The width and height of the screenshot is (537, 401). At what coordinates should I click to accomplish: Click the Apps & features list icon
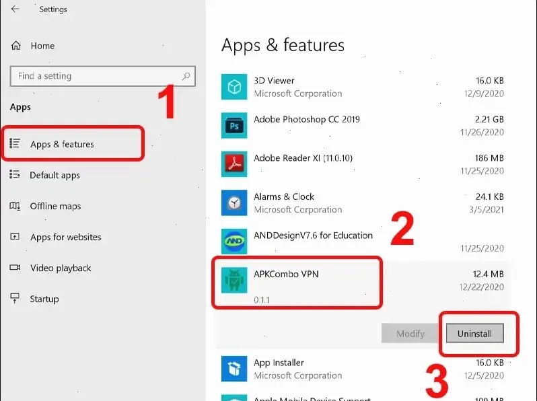(x=15, y=143)
